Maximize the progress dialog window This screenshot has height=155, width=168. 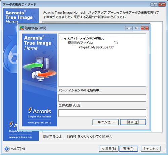click(137, 28)
